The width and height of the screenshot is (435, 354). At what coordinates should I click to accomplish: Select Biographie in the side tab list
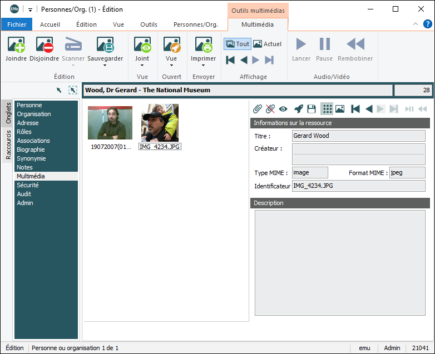31,149
